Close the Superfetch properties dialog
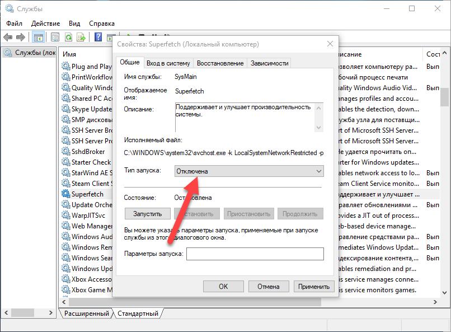Screen dimensions: 451x332 [330, 44]
